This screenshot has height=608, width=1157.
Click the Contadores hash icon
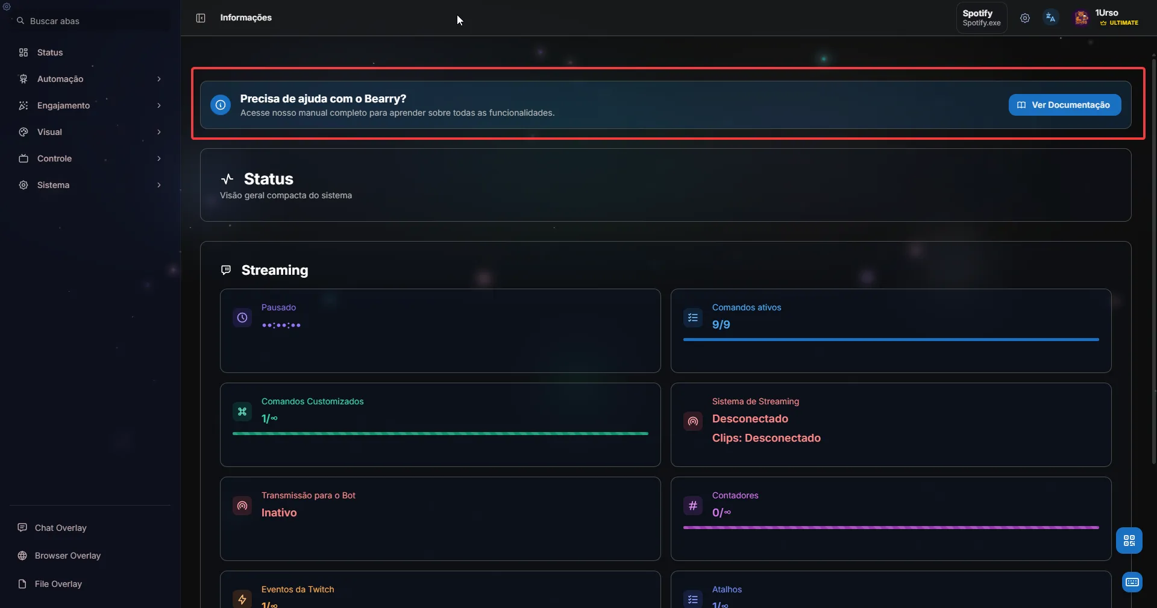point(693,506)
